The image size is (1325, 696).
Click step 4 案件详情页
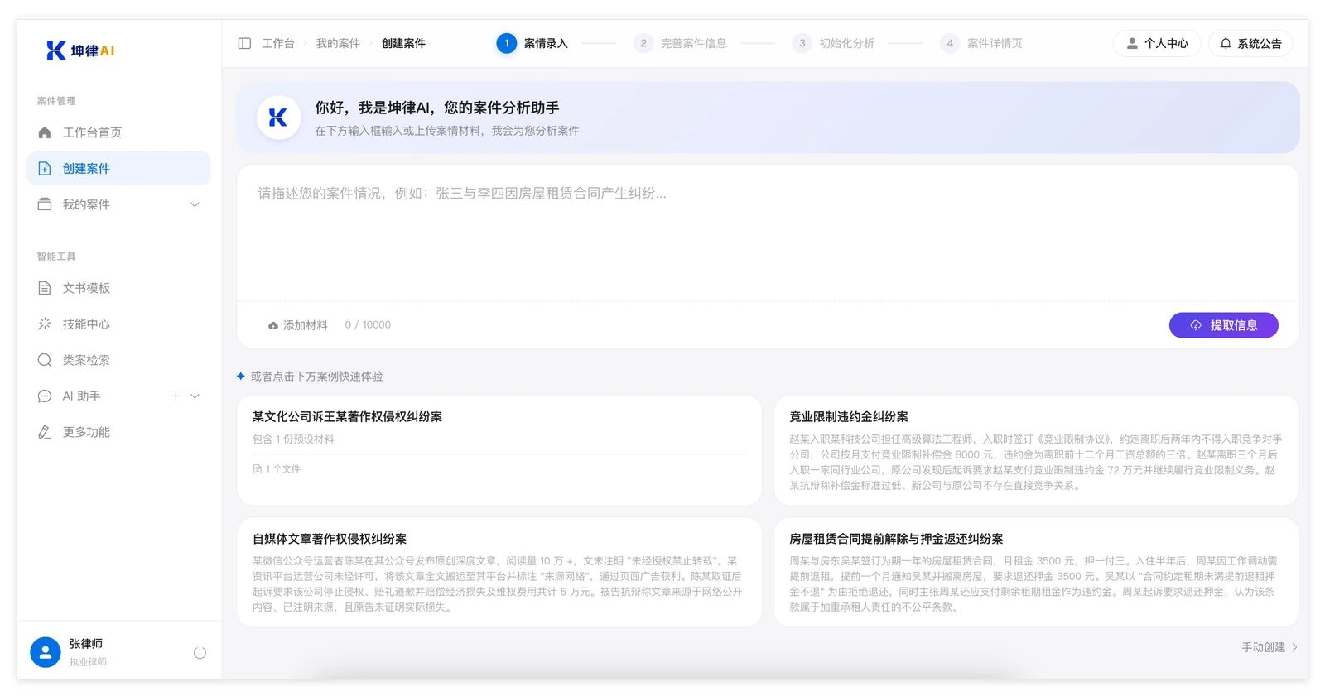[981, 43]
